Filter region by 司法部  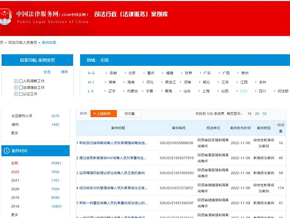click(x=283, y=91)
